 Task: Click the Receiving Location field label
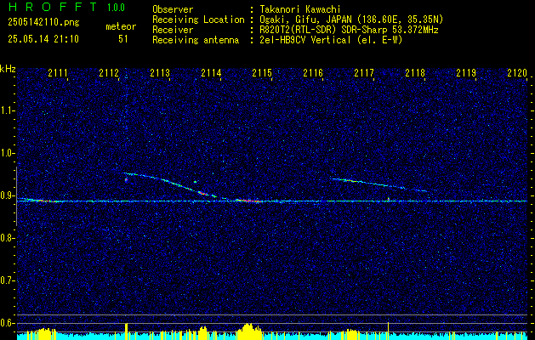click(x=198, y=20)
